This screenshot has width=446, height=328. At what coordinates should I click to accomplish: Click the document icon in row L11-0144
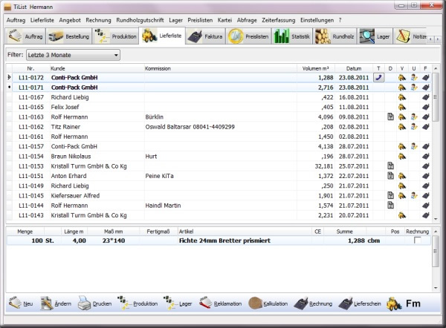pyautogui.click(x=390, y=206)
